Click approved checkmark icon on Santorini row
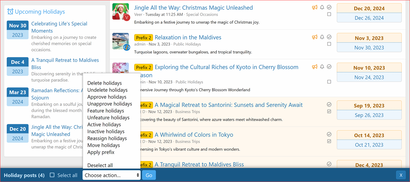 (329, 104)
